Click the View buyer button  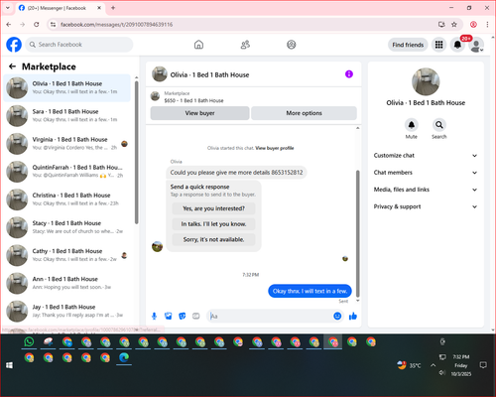pyautogui.click(x=199, y=113)
